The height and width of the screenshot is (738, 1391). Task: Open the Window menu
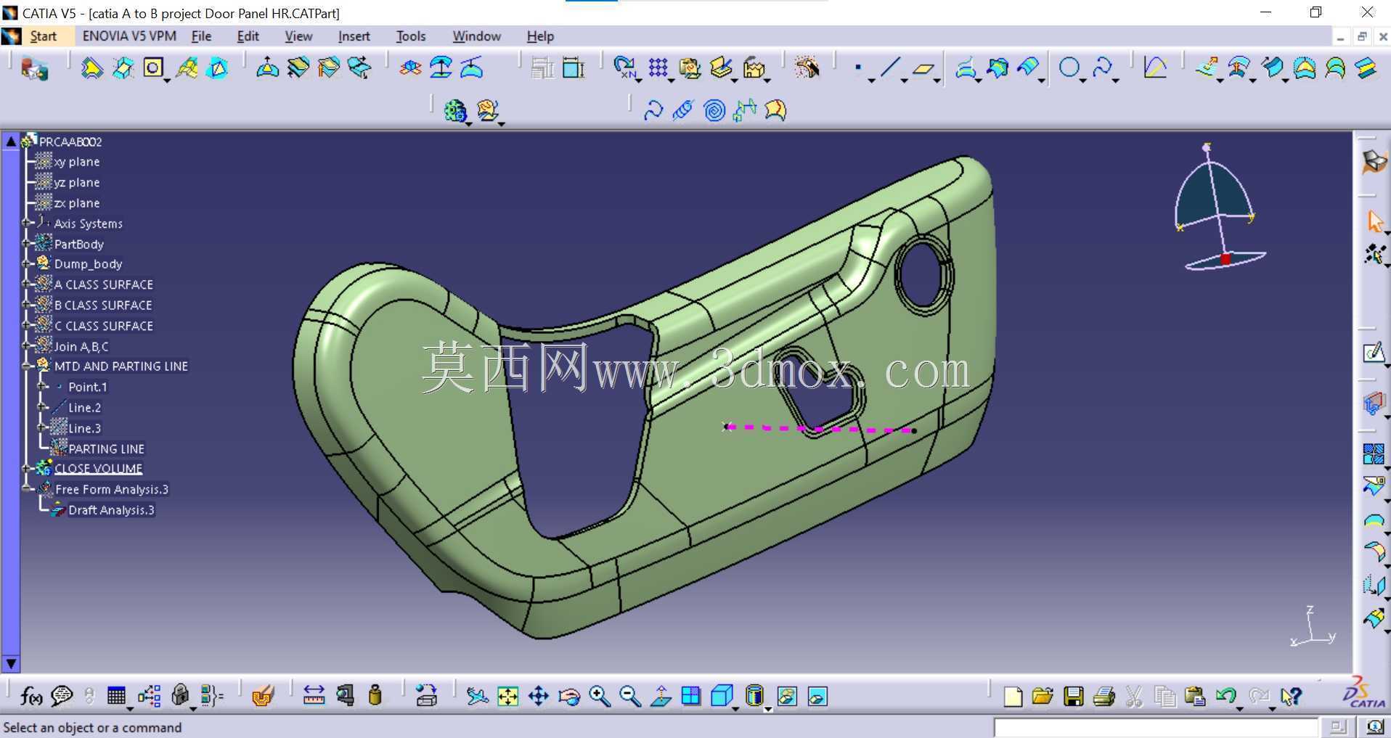(x=476, y=36)
